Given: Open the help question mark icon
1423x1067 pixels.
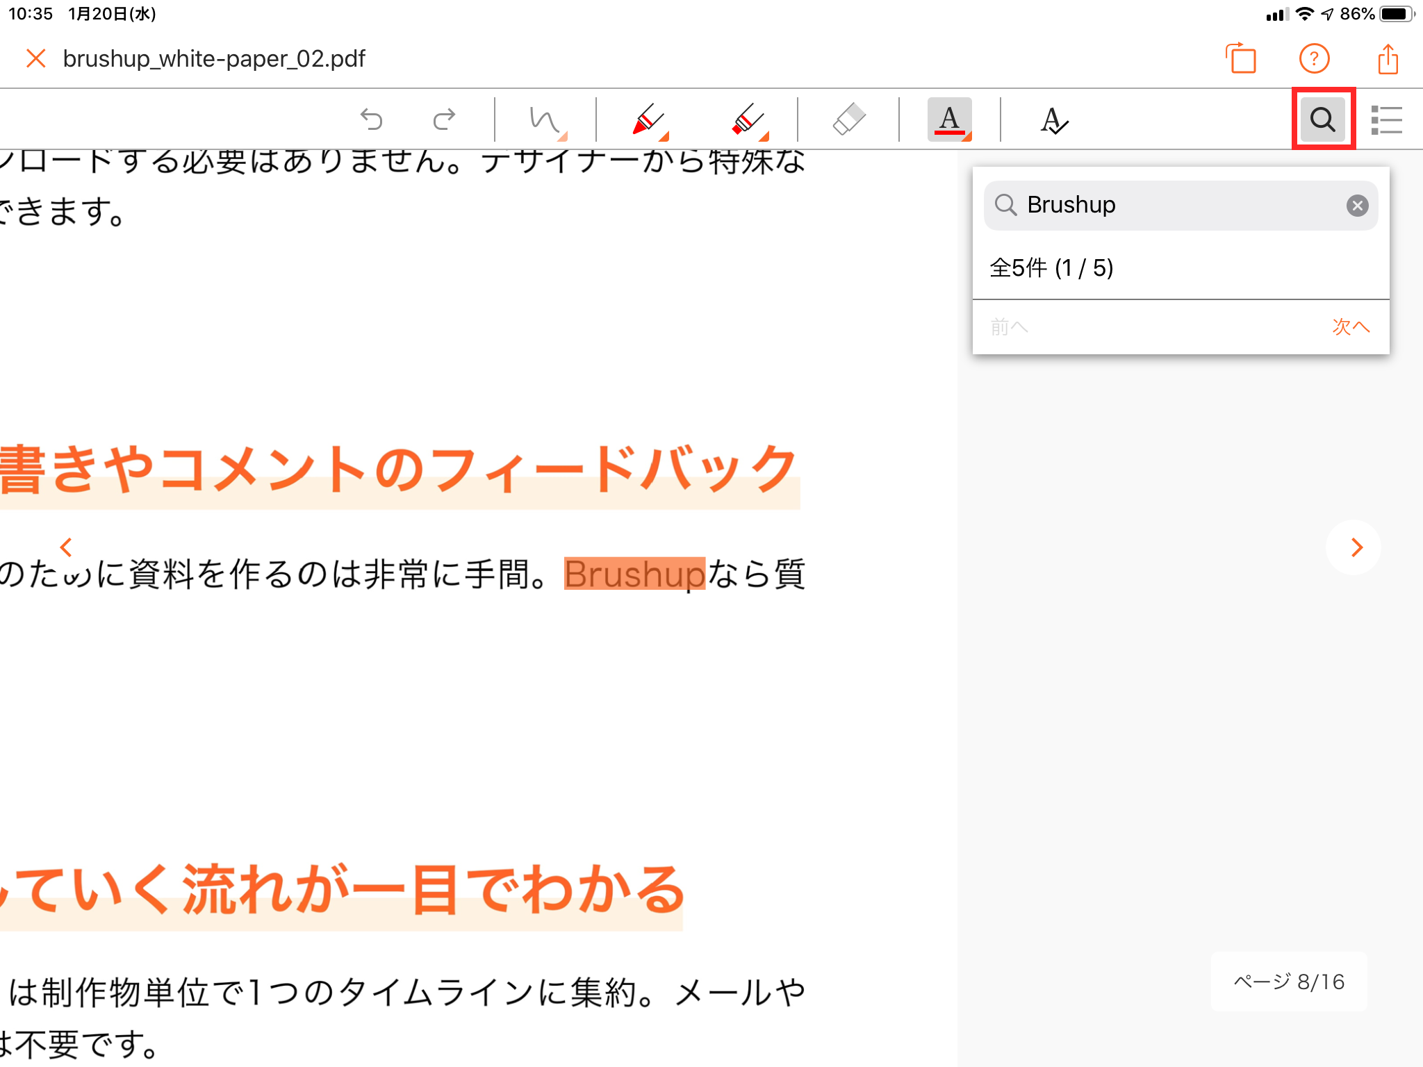Looking at the screenshot, I should pyautogui.click(x=1314, y=59).
